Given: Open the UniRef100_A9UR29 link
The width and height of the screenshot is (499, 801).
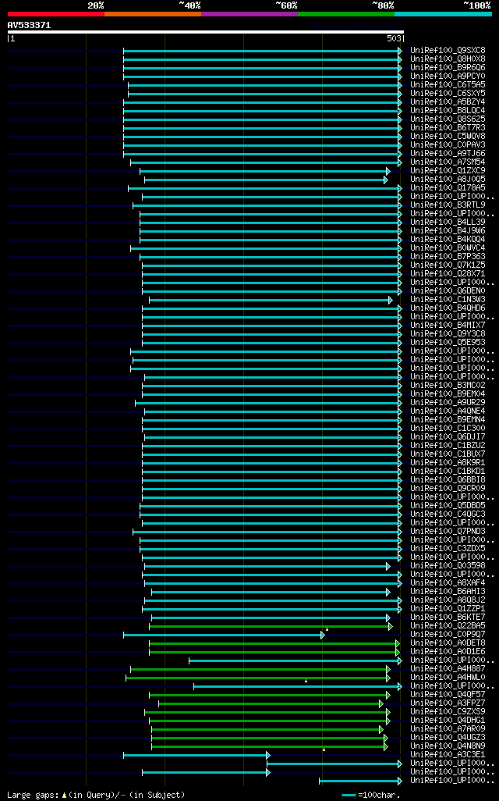Looking at the screenshot, I should pos(448,403).
